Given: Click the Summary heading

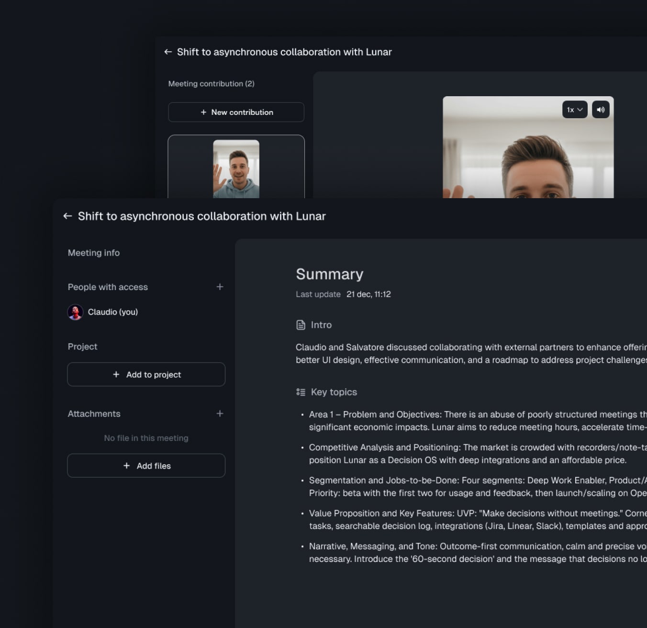Looking at the screenshot, I should 329,274.
